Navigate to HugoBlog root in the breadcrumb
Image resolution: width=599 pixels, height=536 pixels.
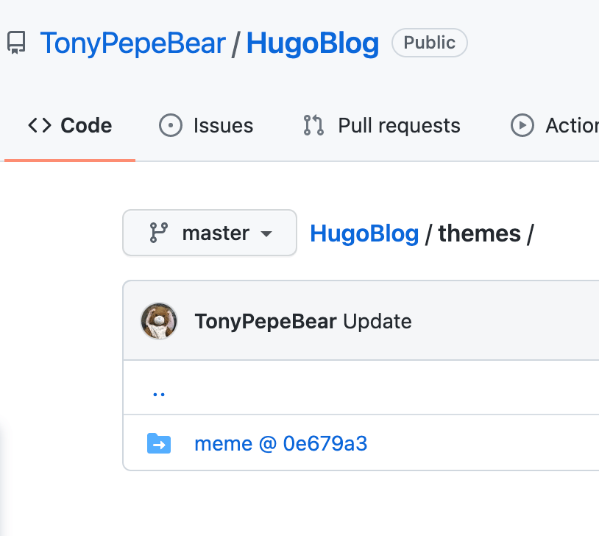[364, 233]
